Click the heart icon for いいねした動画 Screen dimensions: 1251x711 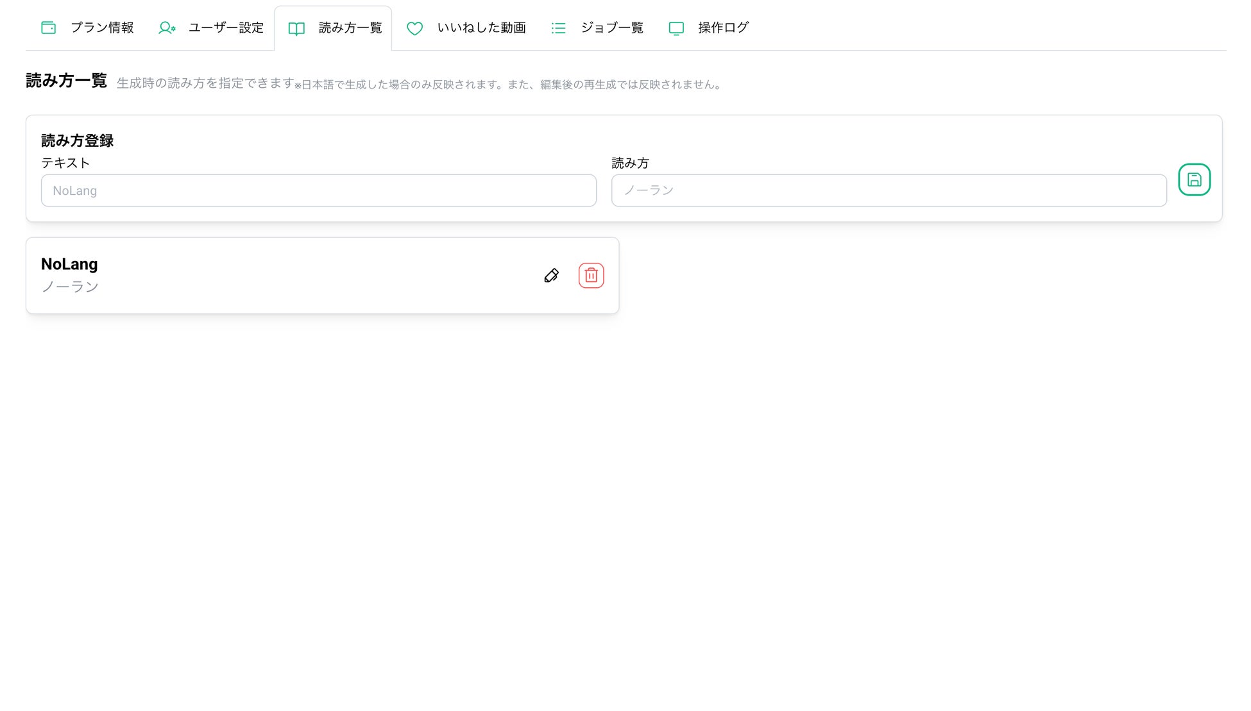point(415,28)
